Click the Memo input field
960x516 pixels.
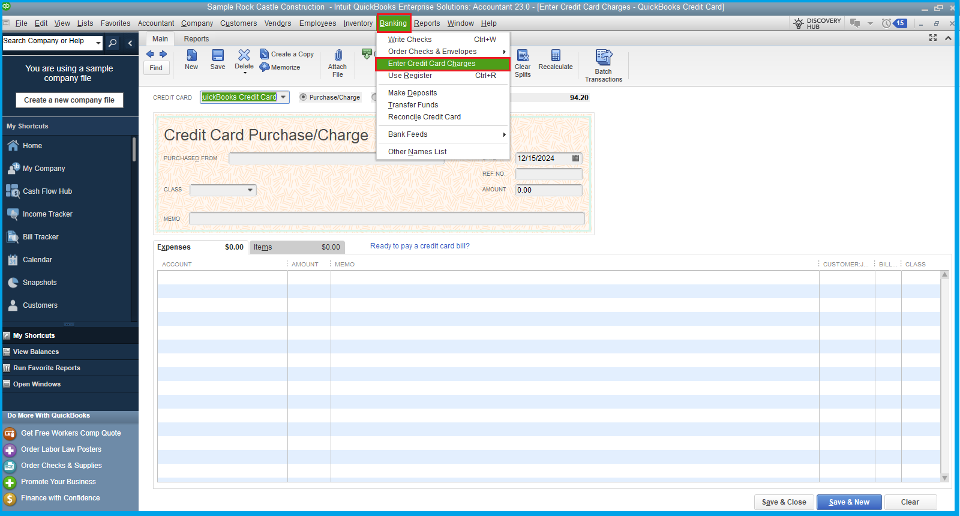[x=387, y=218]
